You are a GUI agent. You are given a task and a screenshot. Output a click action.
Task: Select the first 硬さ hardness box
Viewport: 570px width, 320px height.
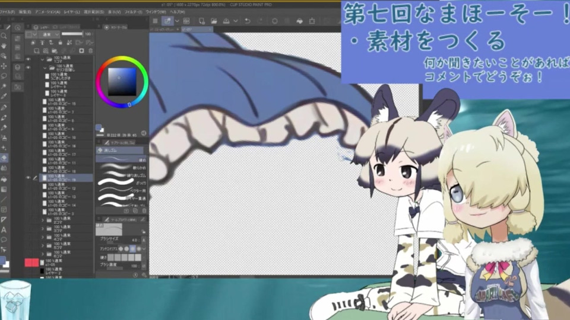tap(110, 257)
